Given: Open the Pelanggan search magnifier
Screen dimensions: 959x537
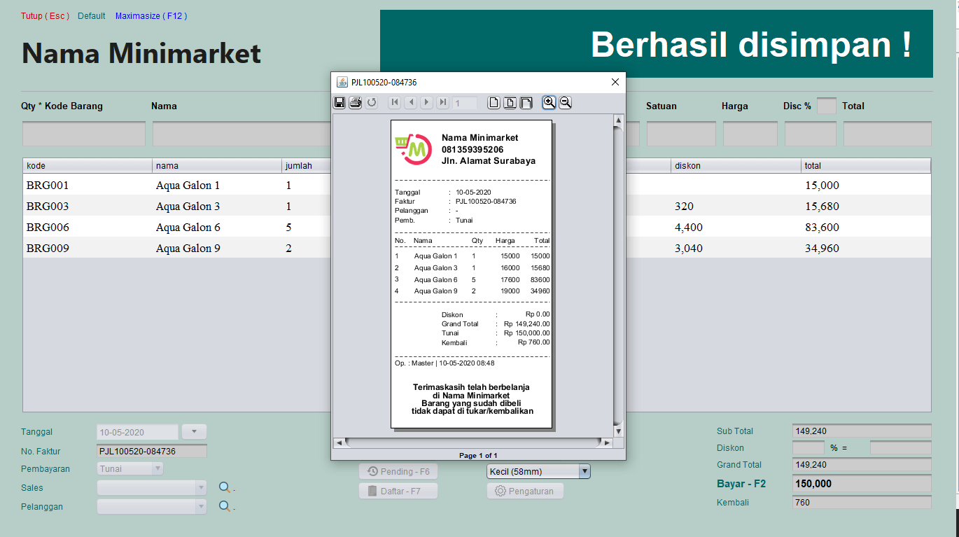Looking at the screenshot, I should coord(223,506).
